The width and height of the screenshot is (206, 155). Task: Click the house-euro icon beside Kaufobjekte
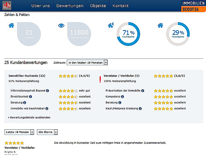pos(111,25)
